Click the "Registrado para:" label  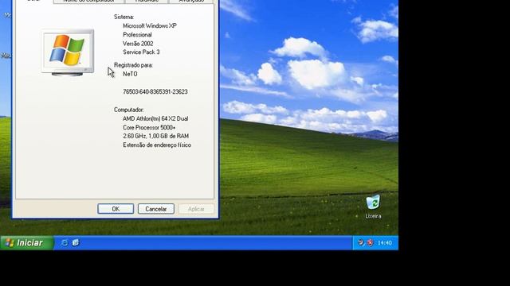coord(133,65)
